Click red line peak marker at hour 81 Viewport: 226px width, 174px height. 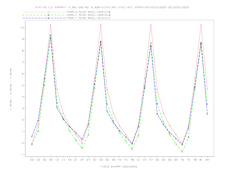click(201, 25)
